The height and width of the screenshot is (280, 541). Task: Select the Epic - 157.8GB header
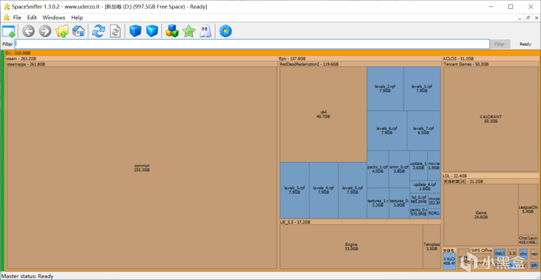[360, 59]
